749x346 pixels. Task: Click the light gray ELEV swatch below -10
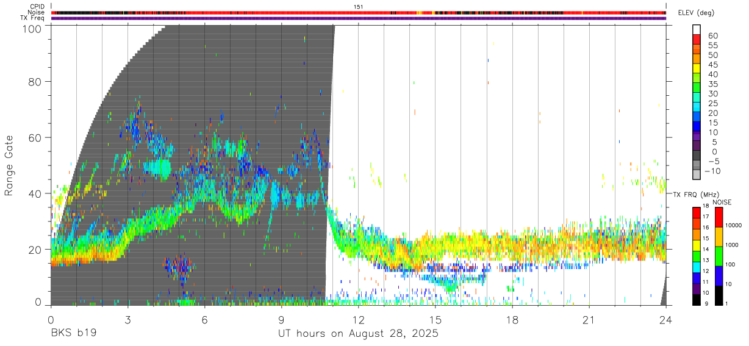click(697, 175)
